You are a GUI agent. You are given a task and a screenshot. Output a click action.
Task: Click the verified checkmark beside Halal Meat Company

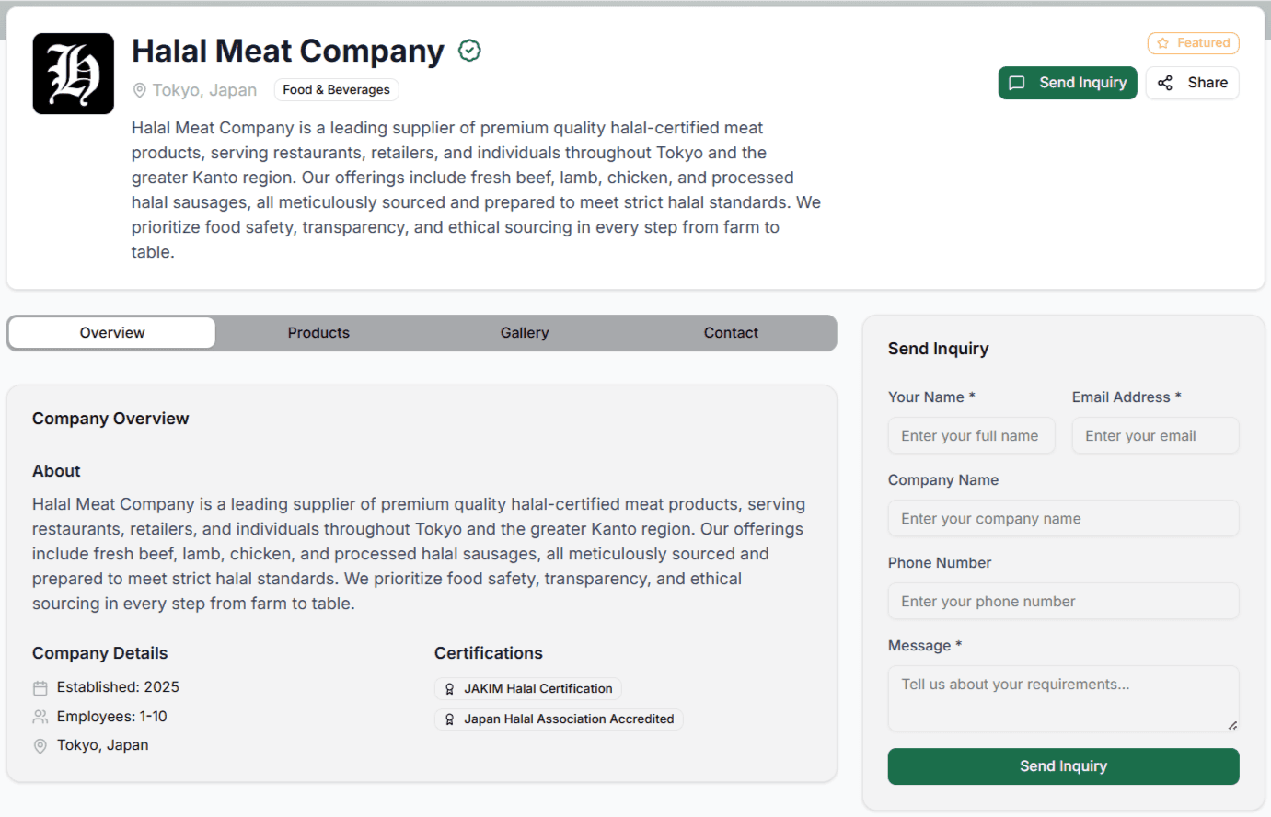(x=469, y=51)
